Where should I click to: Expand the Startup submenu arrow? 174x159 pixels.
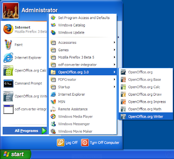point(115,87)
